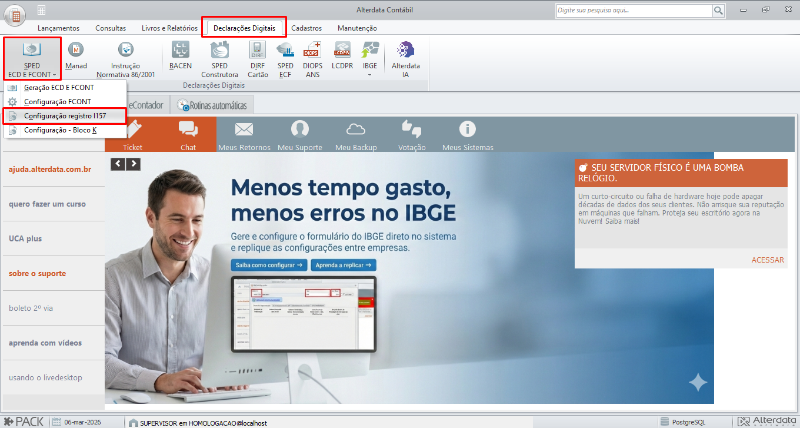This screenshot has height=428, width=800.
Task: Switch to the Manutenção ribbon tab
Action: (357, 28)
